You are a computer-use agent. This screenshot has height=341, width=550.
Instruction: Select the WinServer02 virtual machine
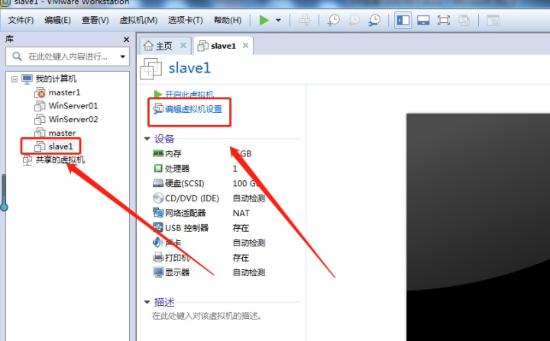tap(73, 120)
